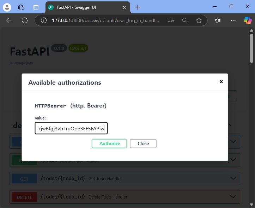The image size is (255, 208).
Task: Maximize the browser window
Action: click(x=231, y=6)
